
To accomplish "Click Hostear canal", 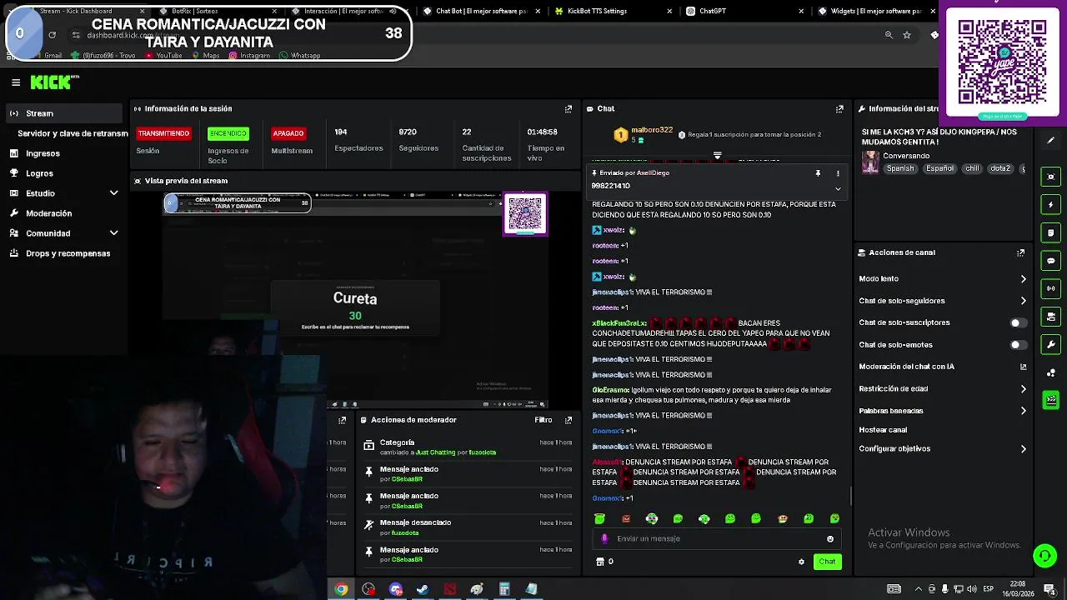I will coord(883,430).
